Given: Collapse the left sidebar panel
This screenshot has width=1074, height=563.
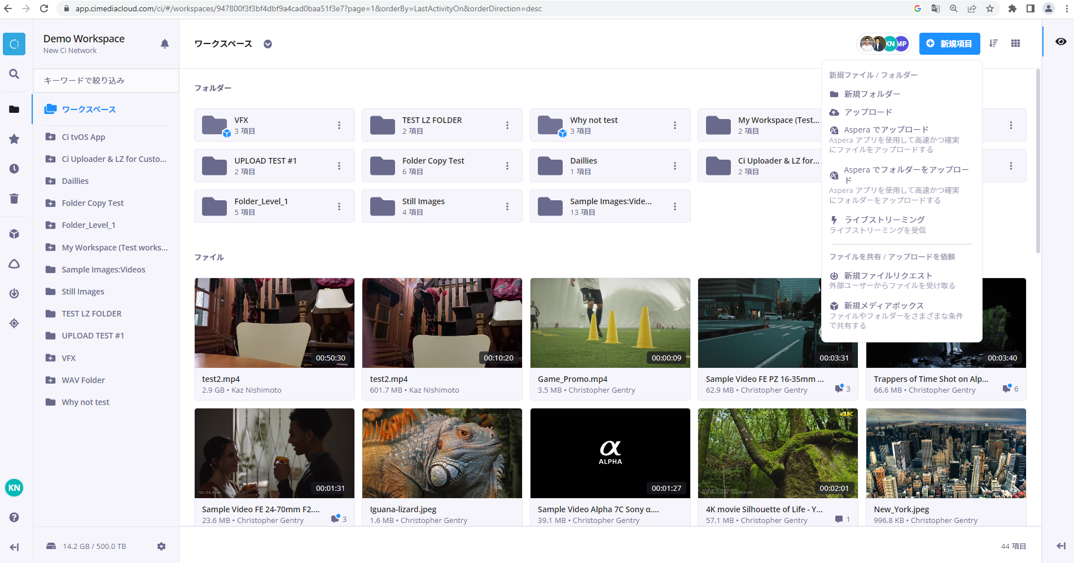Looking at the screenshot, I should click(14, 547).
